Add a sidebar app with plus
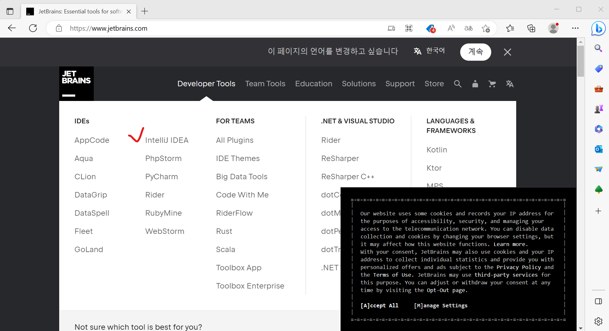Image resolution: width=609 pixels, height=331 pixels. [x=598, y=211]
